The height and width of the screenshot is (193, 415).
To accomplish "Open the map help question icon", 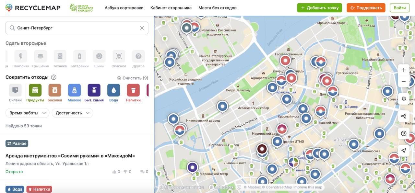I will point(404,133).
